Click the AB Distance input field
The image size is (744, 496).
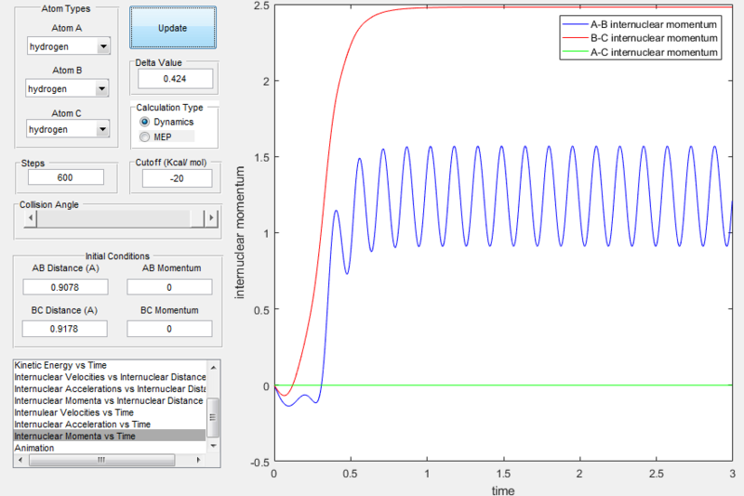65,287
